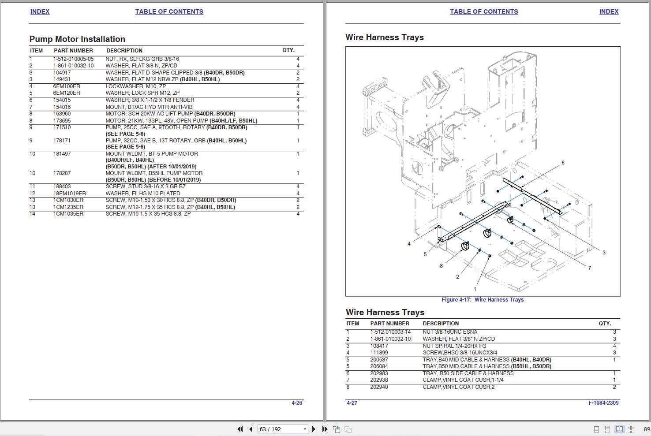Viewport: 651px width, 436px height.
Task: Go to previous view icon
Action: (x=337, y=429)
